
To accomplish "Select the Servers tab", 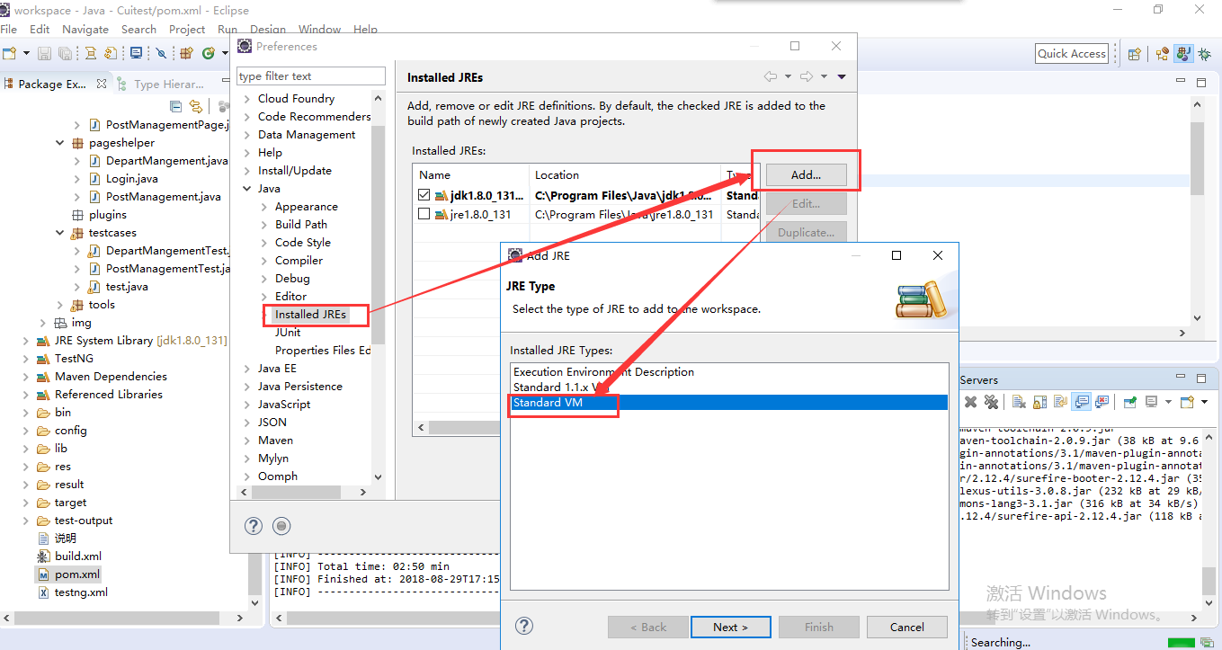I will [978, 380].
